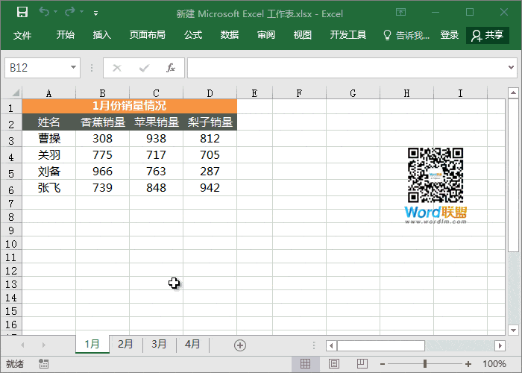
Task: Click the 共享 share button
Action: (x=487, y=35)
